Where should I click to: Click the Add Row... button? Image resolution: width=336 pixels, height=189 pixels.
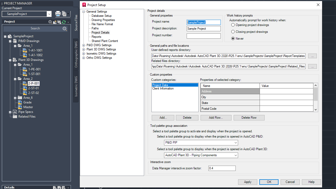(216, 118)
